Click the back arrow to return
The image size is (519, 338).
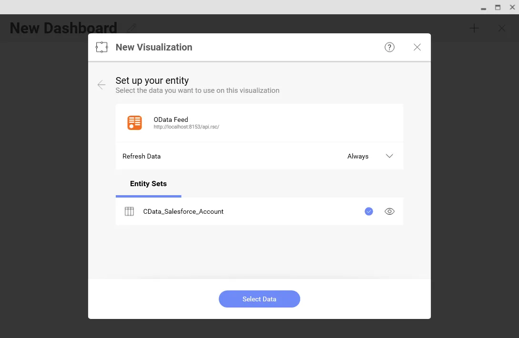point(101,84)
